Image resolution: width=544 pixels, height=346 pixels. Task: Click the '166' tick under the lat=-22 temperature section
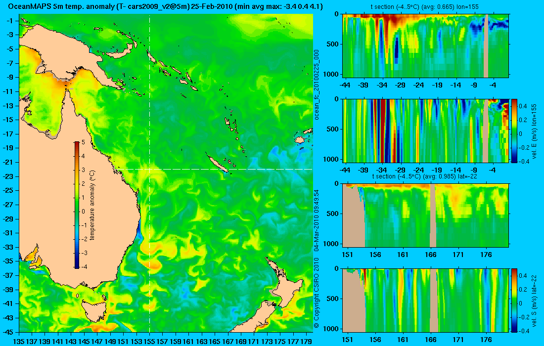pos(431,255)
